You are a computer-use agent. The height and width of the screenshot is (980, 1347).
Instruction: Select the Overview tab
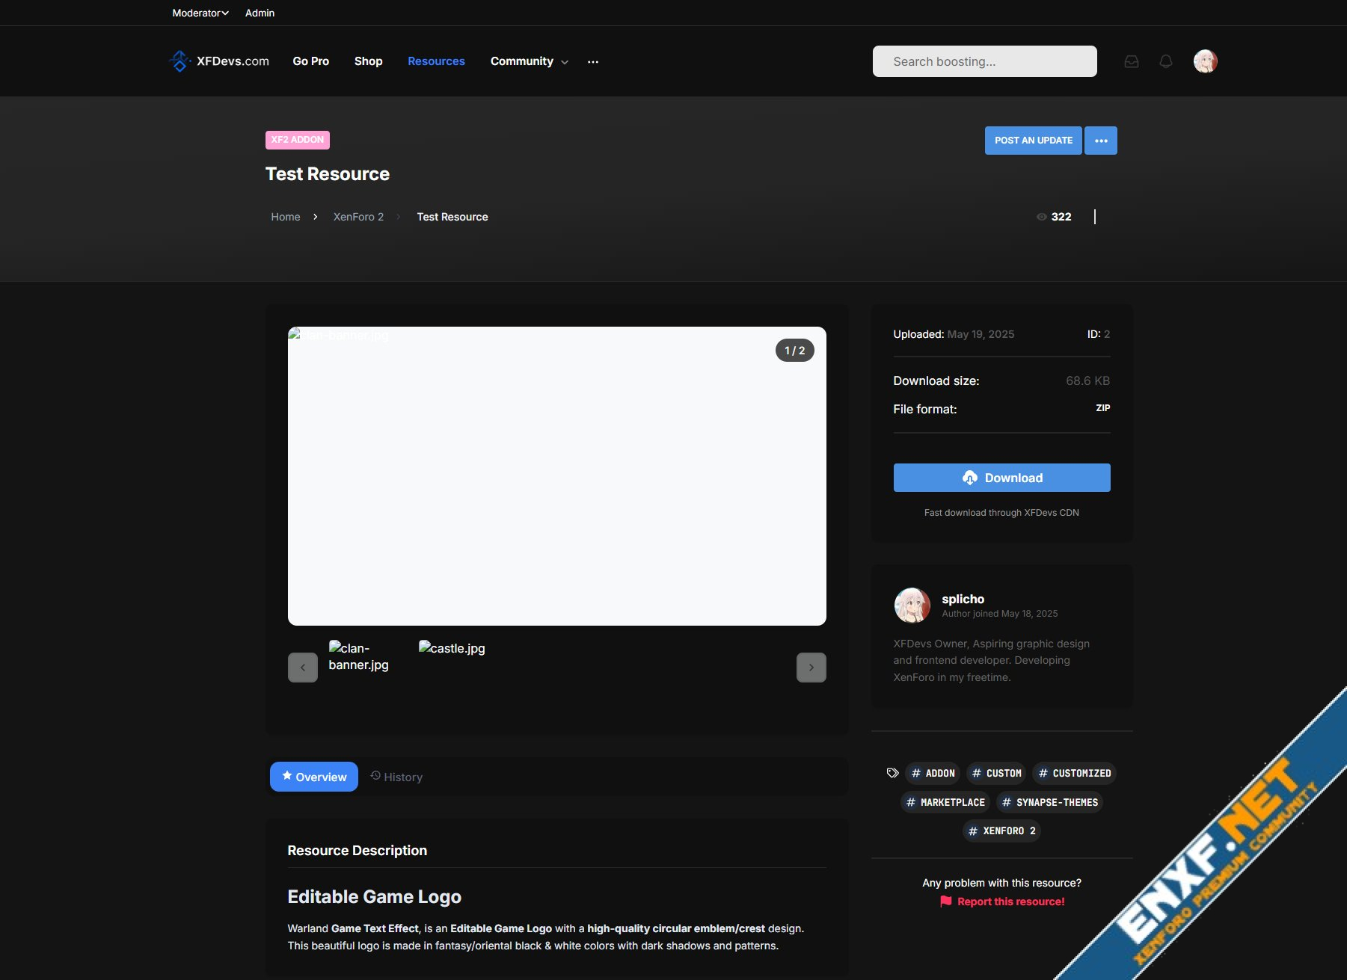(314, 777)
